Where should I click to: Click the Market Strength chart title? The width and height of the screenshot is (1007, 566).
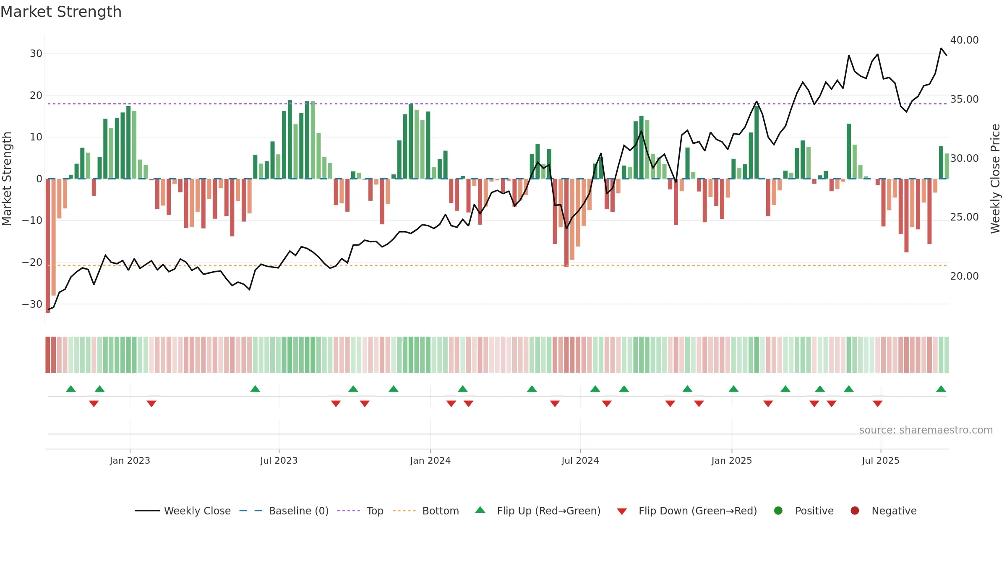coord(61,12)
